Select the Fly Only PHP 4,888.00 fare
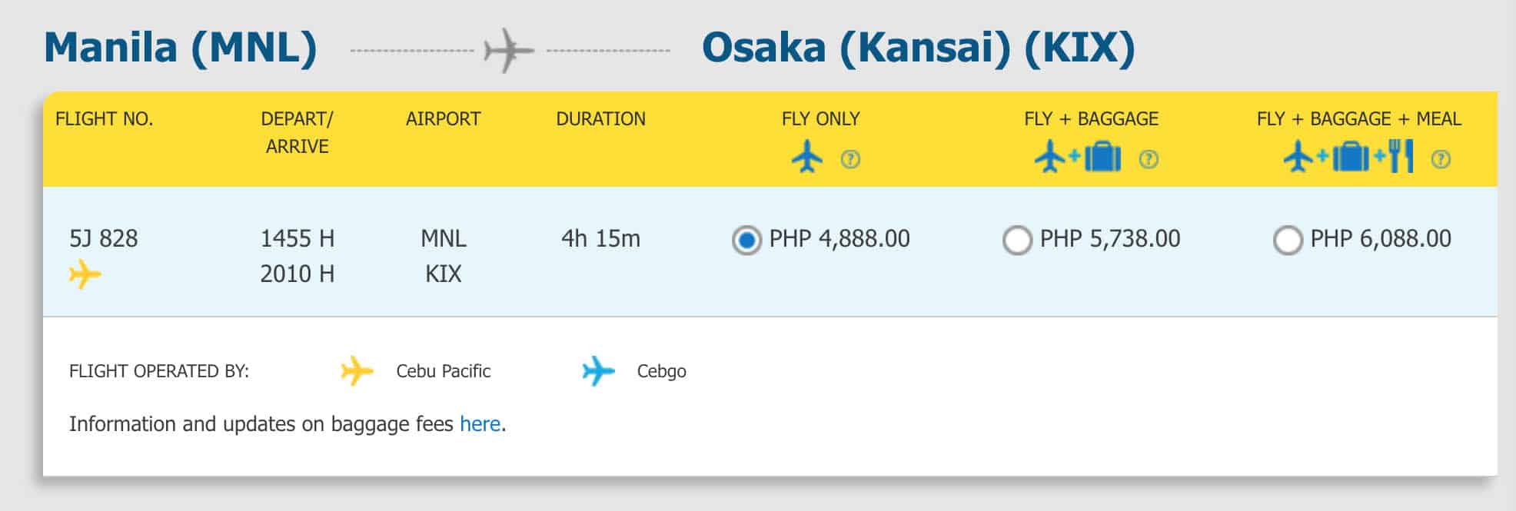Image resolution: width=1516 pixels, height=511 pixels. 746,240
